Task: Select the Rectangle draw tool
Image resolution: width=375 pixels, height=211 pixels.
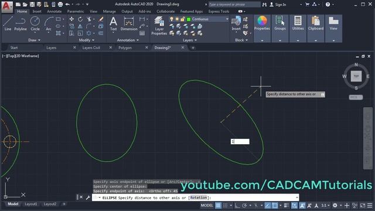Action: point(58,19)
